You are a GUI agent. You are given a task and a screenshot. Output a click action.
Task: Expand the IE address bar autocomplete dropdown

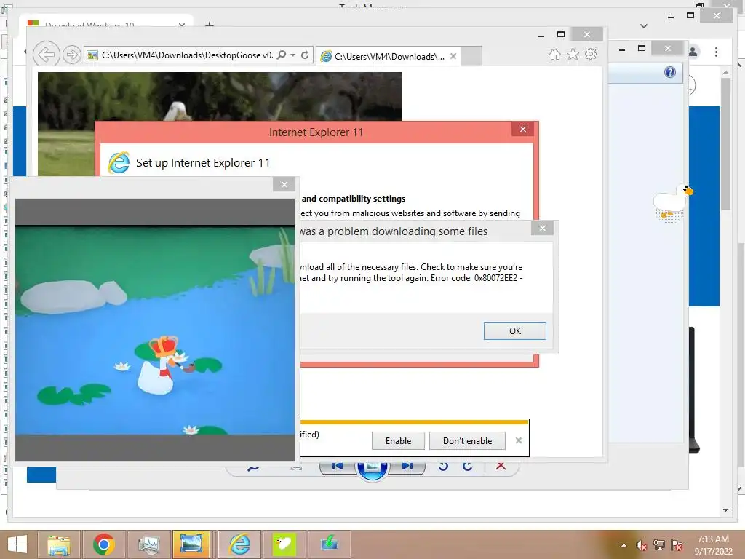(292, 55)
